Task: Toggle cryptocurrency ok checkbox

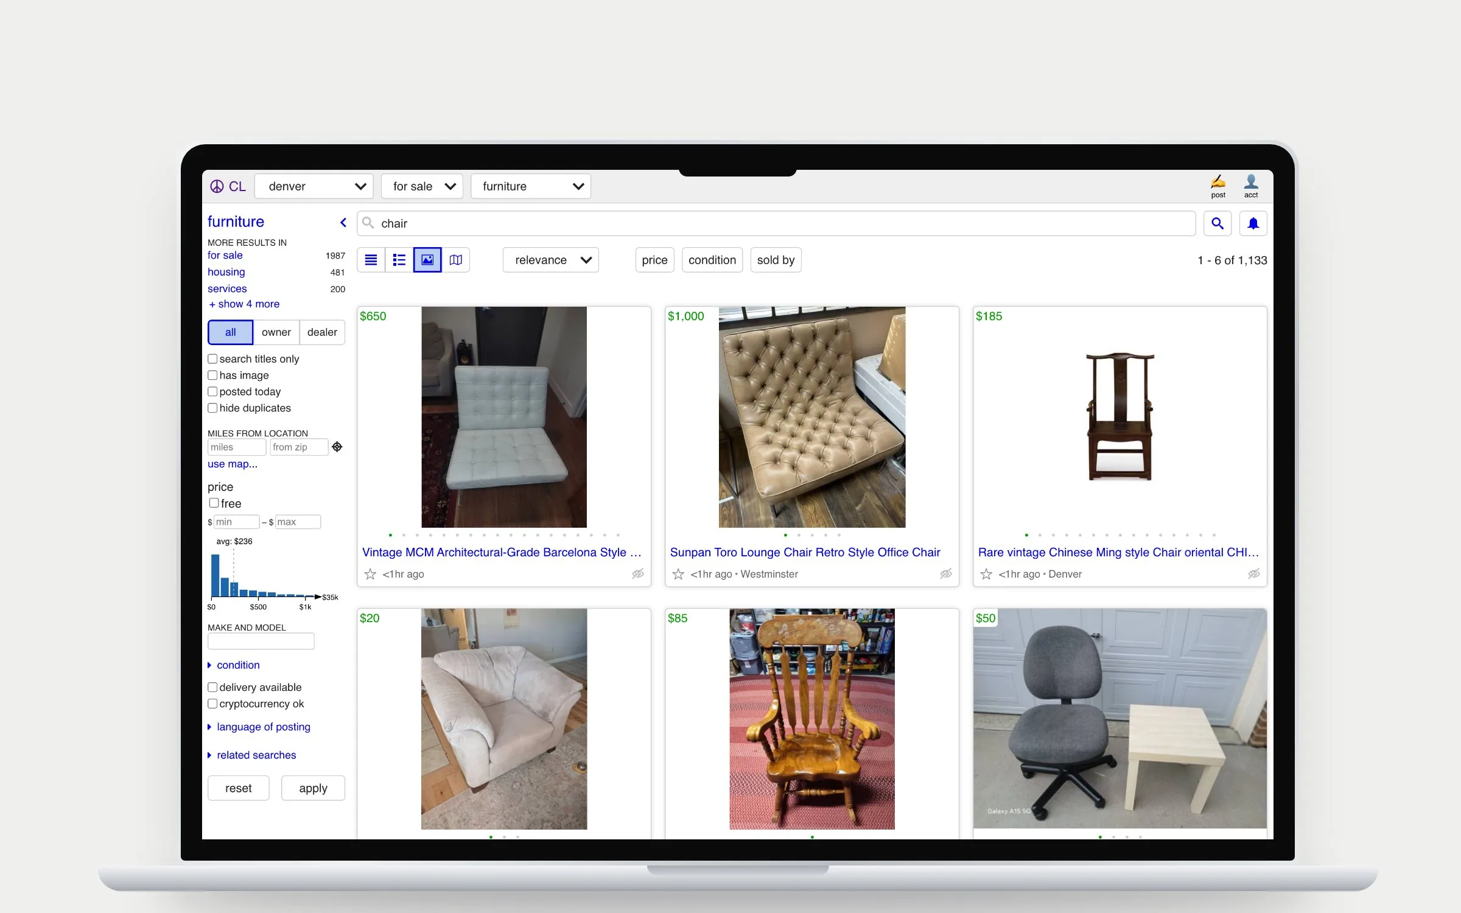Action: (x=212, y=704)
